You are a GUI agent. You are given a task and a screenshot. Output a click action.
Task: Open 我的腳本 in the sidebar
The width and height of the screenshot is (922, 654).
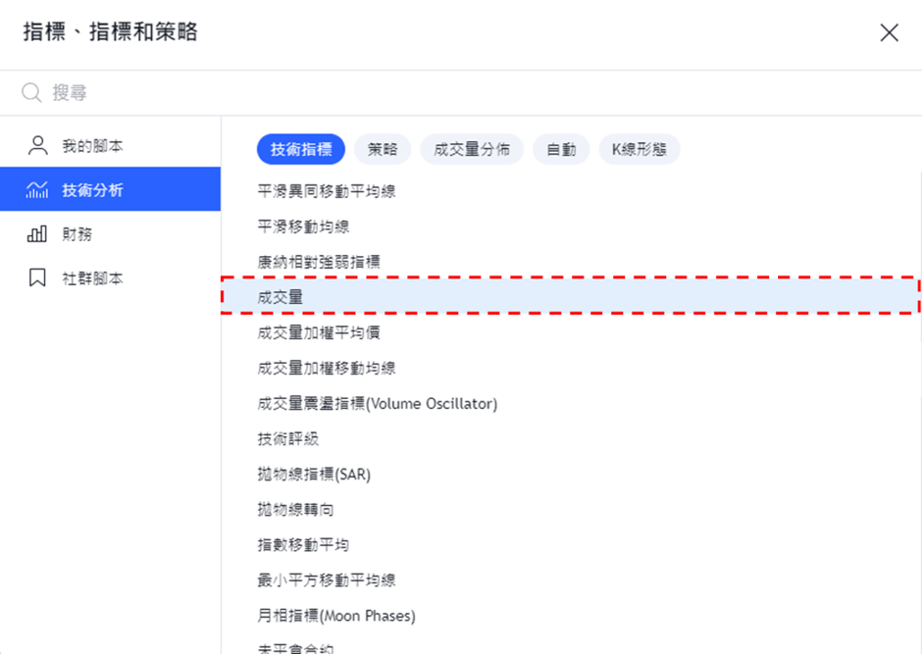(x=92, y=146)
